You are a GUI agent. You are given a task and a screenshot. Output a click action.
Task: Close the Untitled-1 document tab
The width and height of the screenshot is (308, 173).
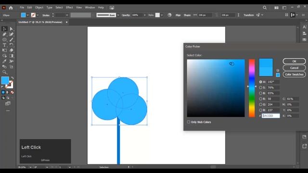[66, 22]
